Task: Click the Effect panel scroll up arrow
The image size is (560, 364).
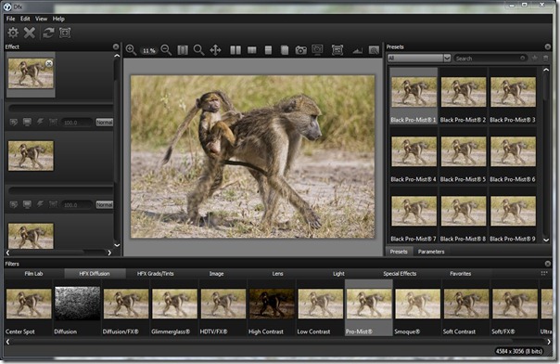Action: point(117,56)
